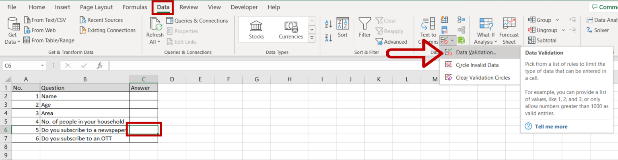Click the Tell me more link
Screen dimensions: 618x160
(x=551, y=126)
